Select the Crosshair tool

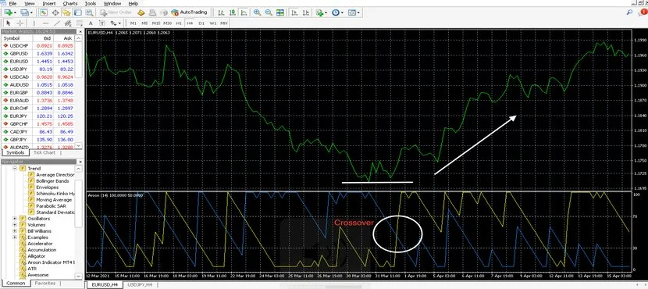pyautogui.click(x=20, y=23)
